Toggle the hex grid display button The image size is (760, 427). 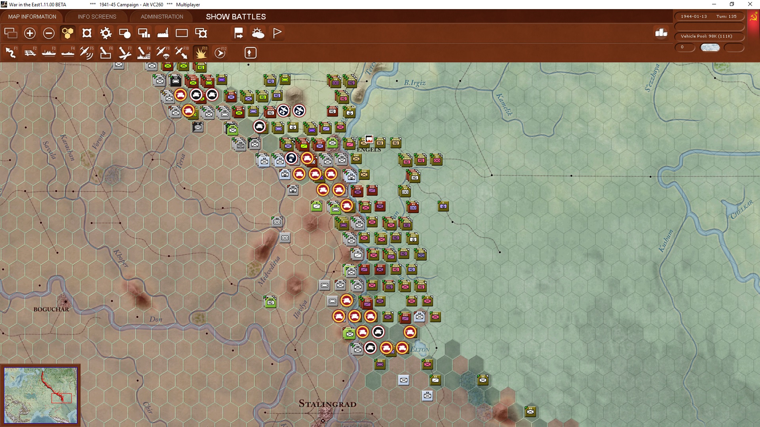[x=68, y=33]
